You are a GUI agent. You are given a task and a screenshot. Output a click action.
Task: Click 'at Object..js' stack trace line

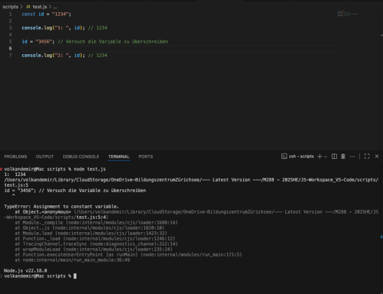click(x=89, y=228)
